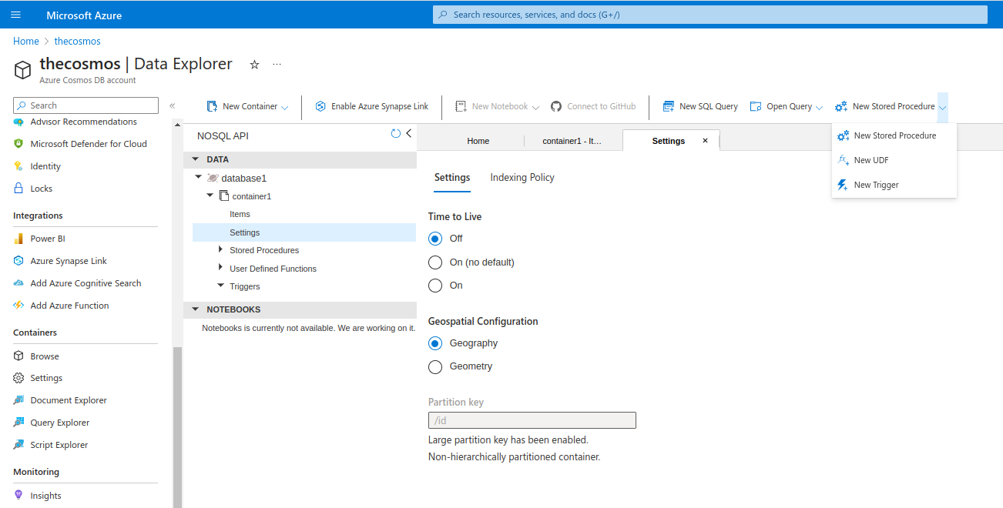The height and width of the screenshot is (508, 1003).
Task: Open thecosmos breadcrumb link
Action: [78, 41]
